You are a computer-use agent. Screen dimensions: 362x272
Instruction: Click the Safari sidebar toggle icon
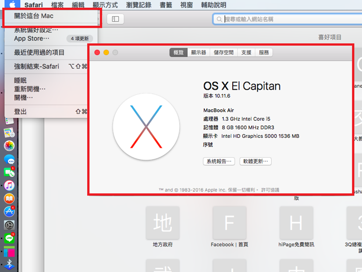[115, 19]
